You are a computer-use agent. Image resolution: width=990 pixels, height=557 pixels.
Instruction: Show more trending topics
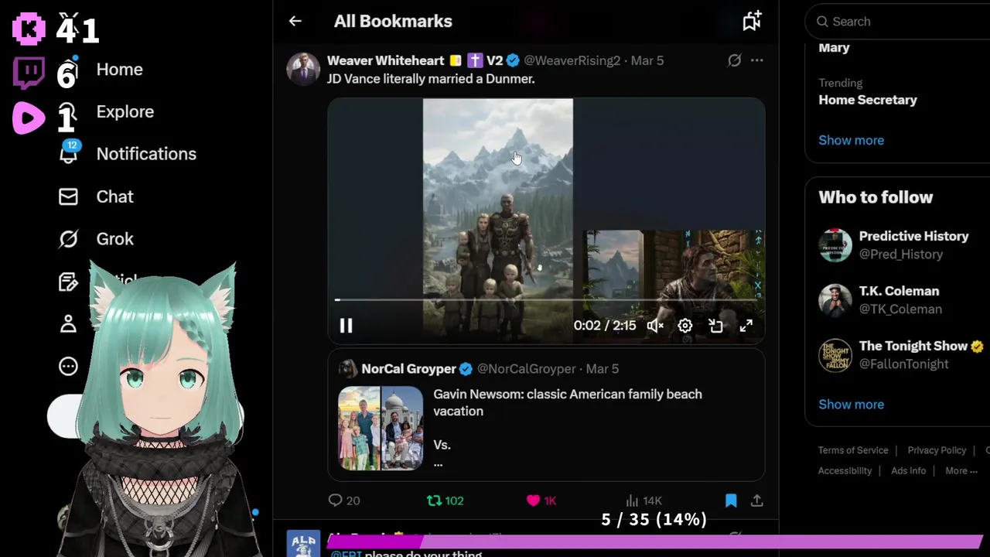click(x=851, y=140)
